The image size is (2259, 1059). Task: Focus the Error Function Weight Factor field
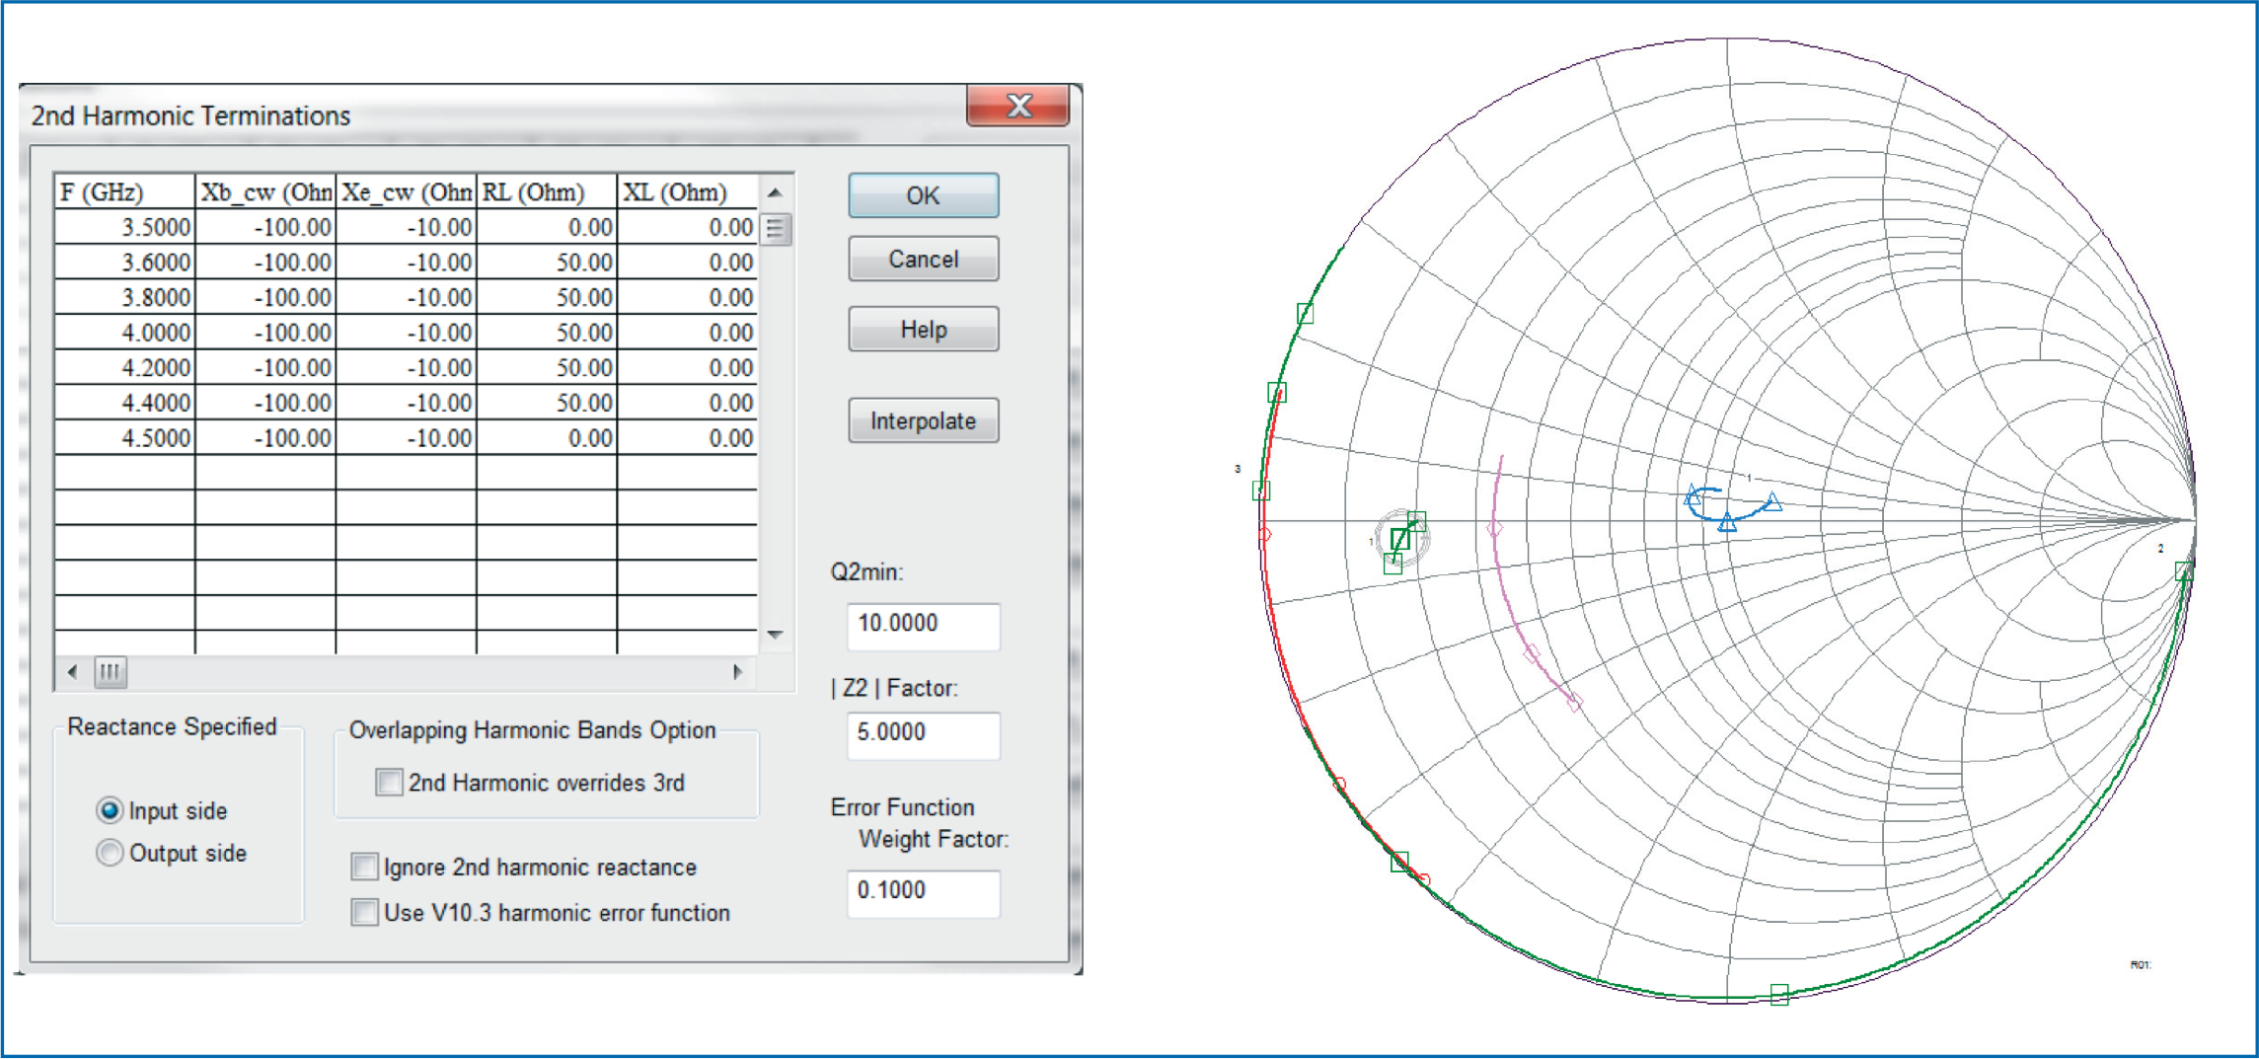[923, 892]
